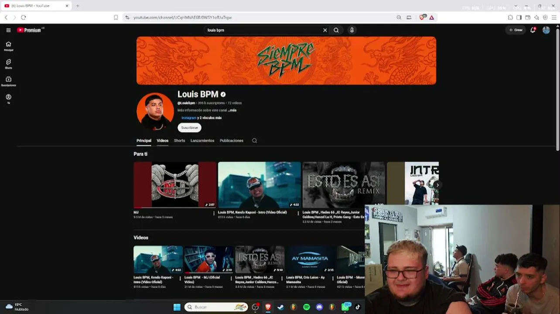This screenshot has width=560, height=314.
Task: Click the Suscribirse button
Action: coord(189,127)
